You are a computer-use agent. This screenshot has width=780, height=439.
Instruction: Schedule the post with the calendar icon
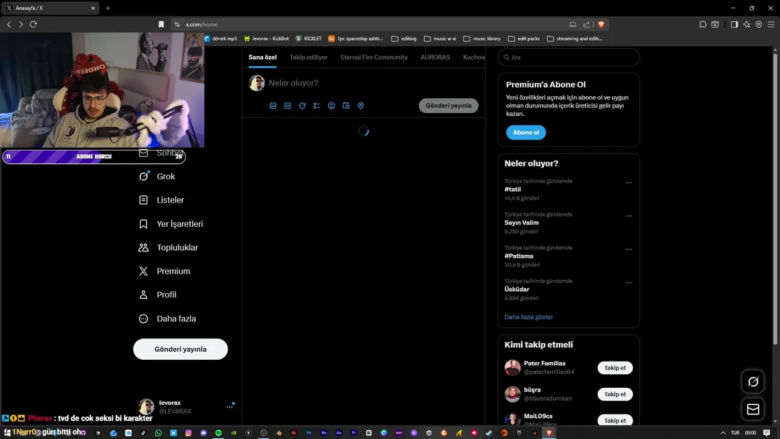coord(346,105)
